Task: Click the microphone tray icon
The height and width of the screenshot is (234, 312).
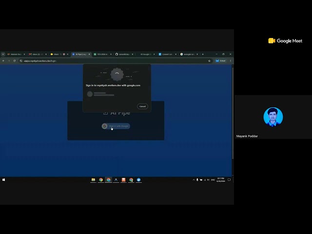Action: coord(197,180)
